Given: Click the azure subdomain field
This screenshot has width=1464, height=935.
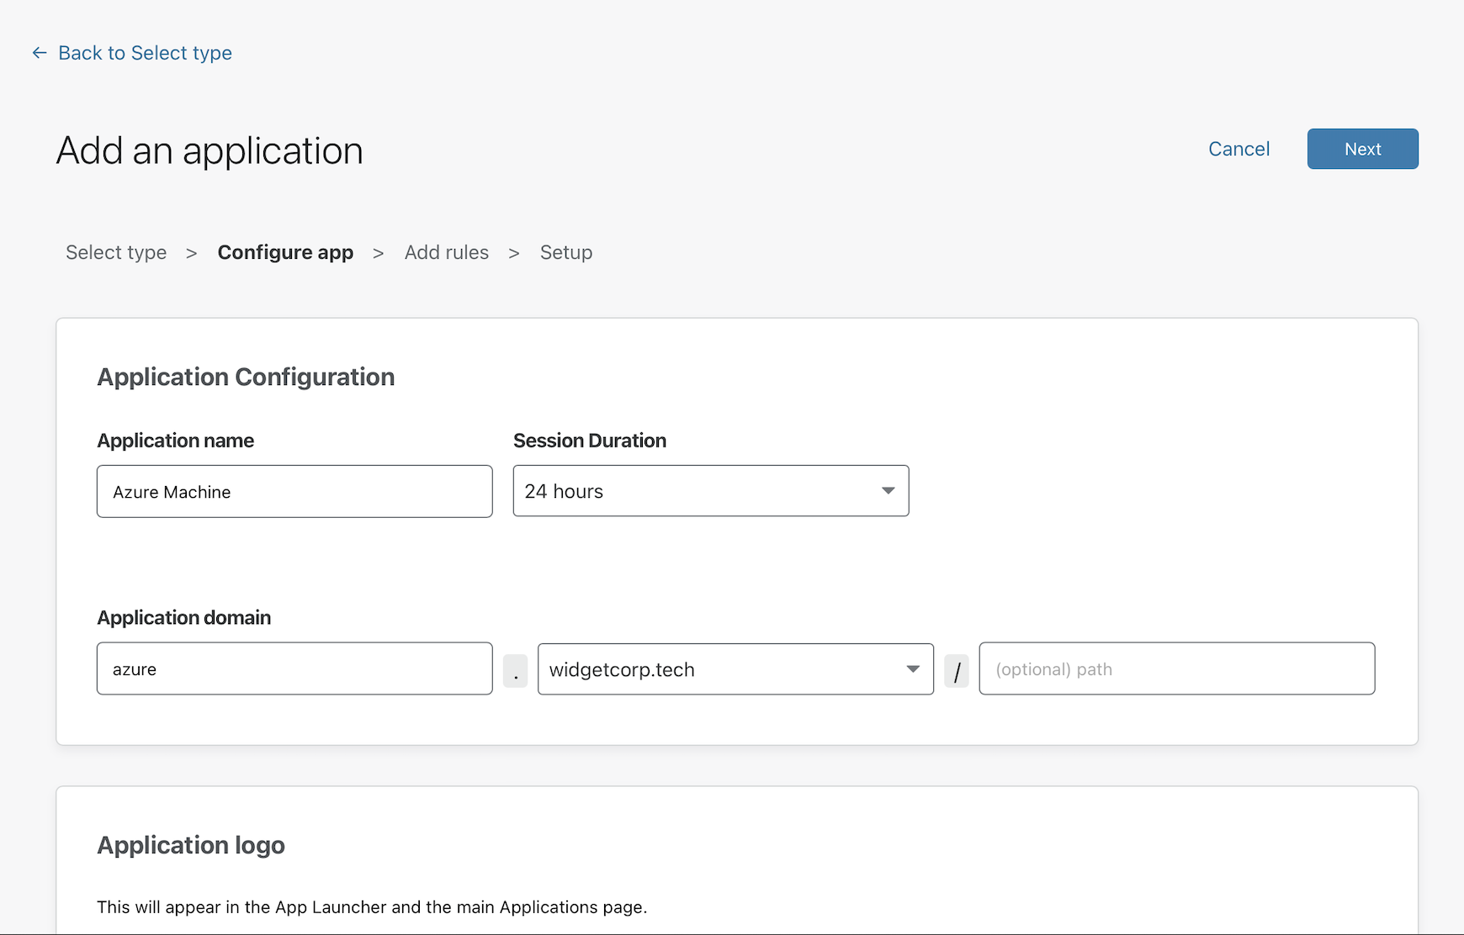Looking at the screenshot, I should (x=294, y=668).
